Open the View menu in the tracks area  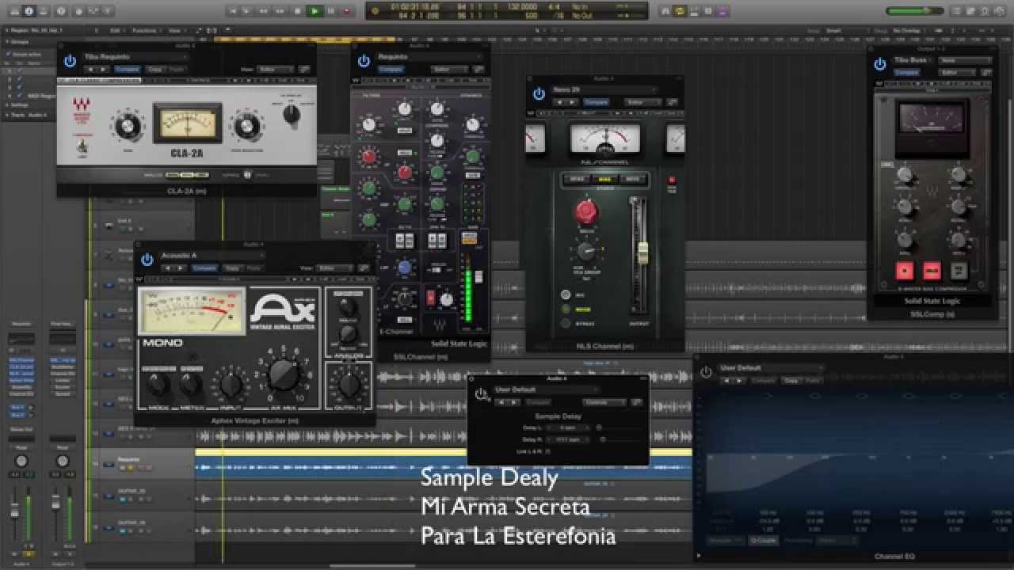tap(175, 30)
